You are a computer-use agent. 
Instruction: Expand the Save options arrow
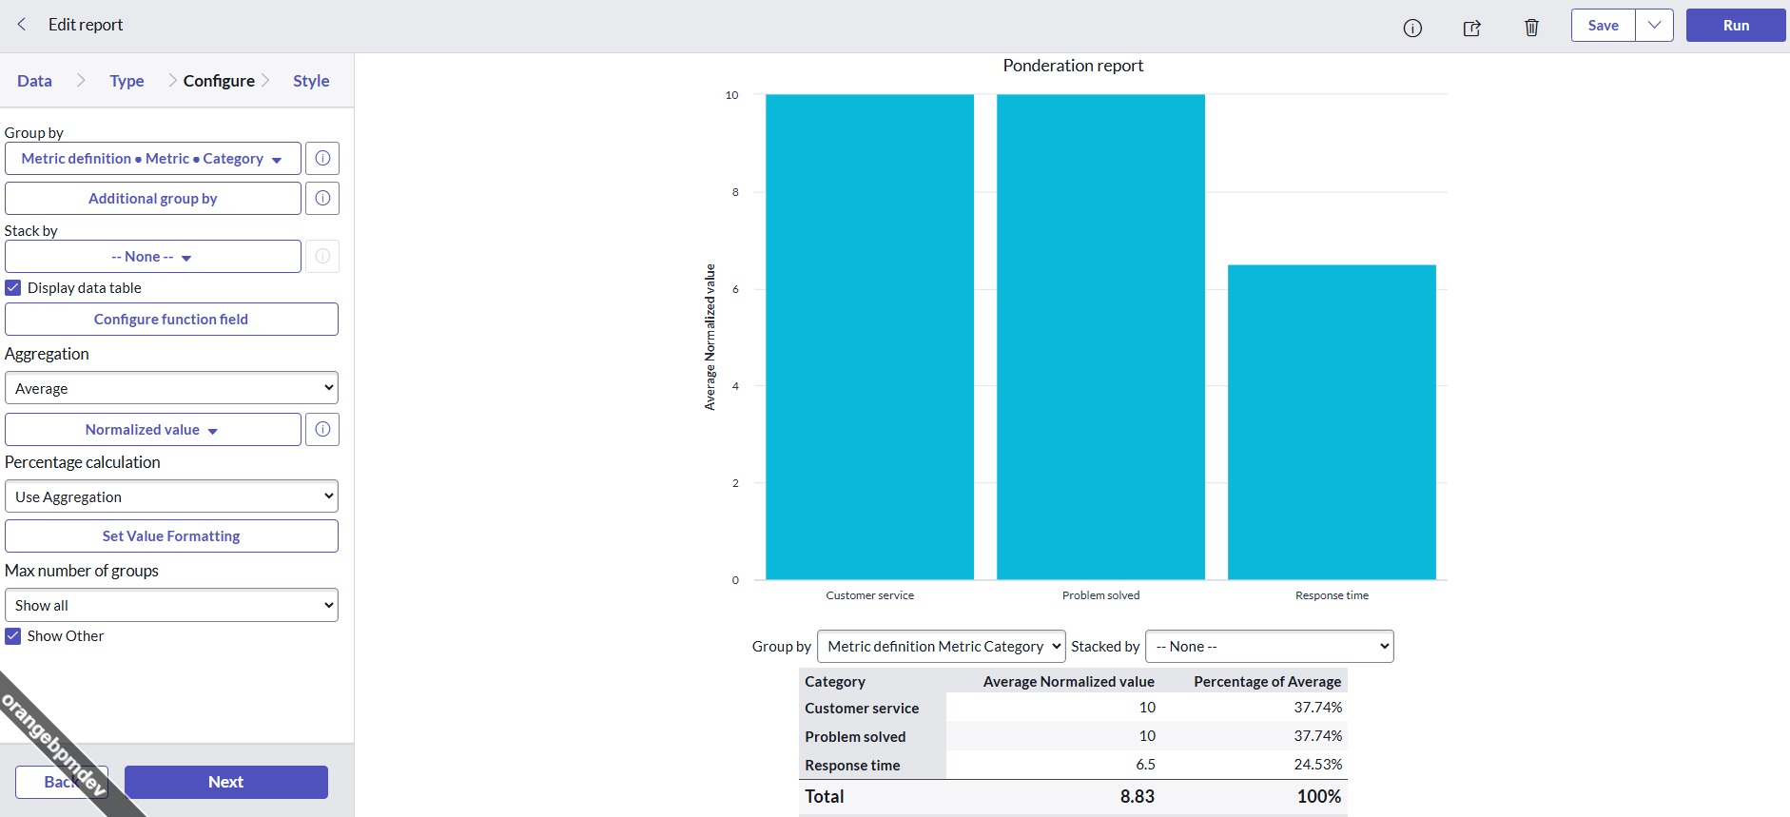pyautogui.click(x=1655, y=26)
